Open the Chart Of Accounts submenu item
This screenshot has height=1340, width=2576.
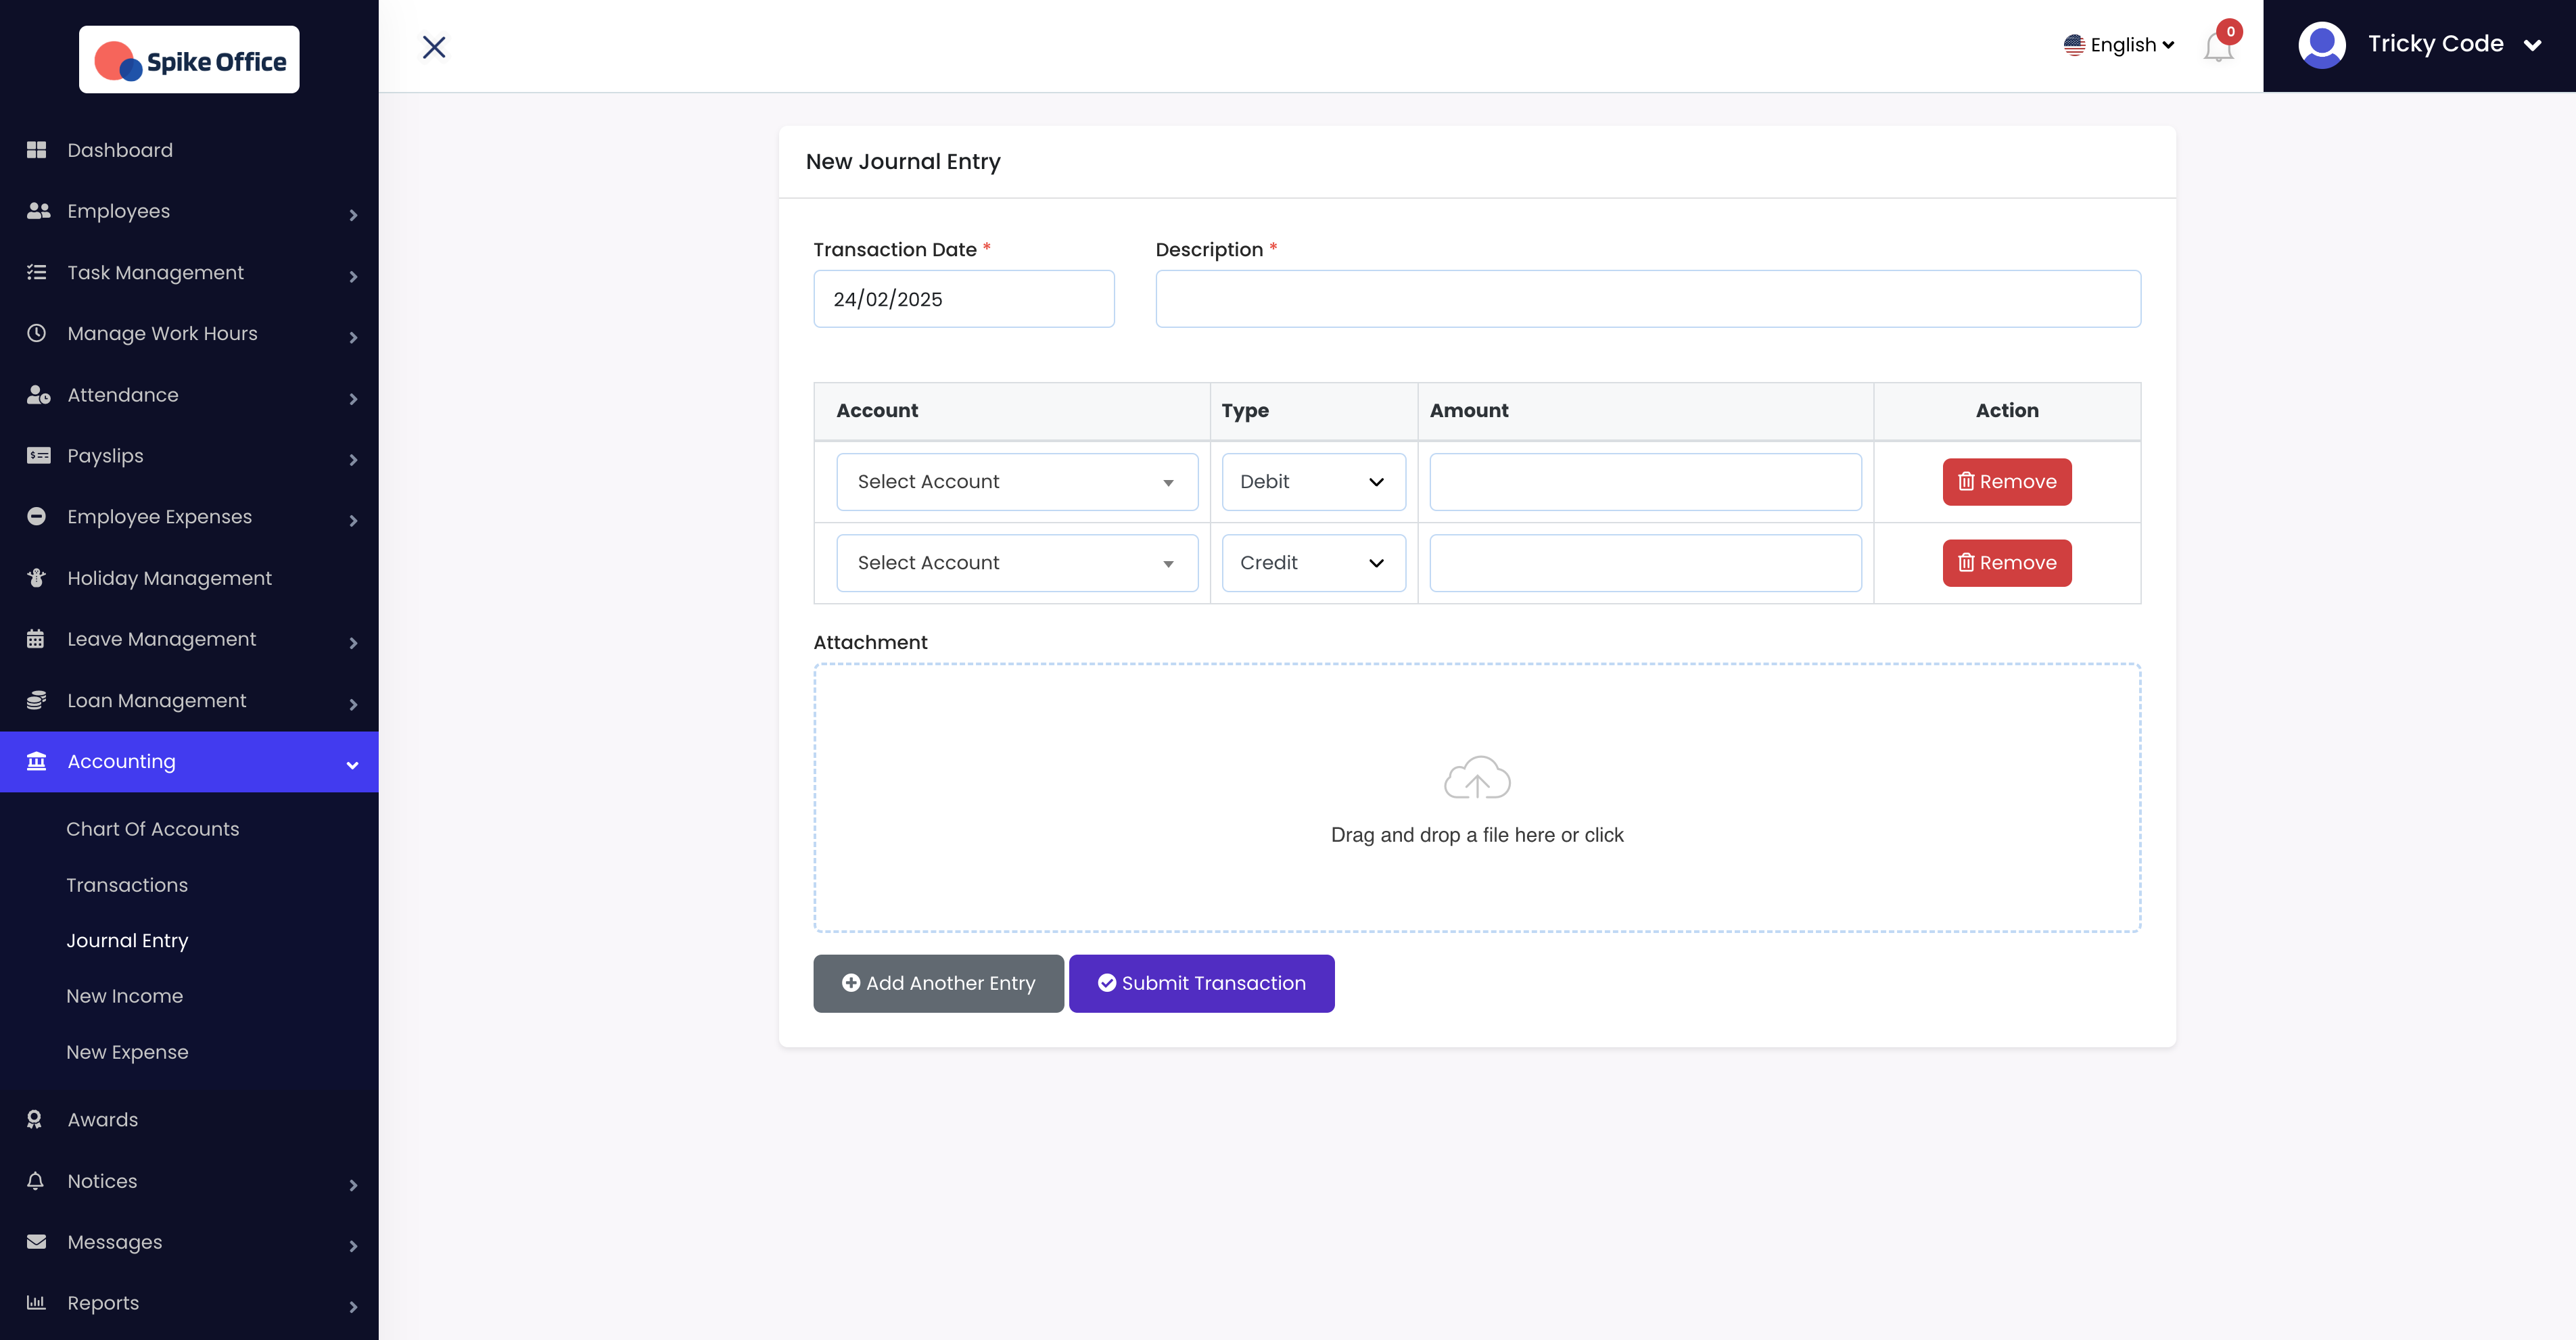click(x=153, y=829)
